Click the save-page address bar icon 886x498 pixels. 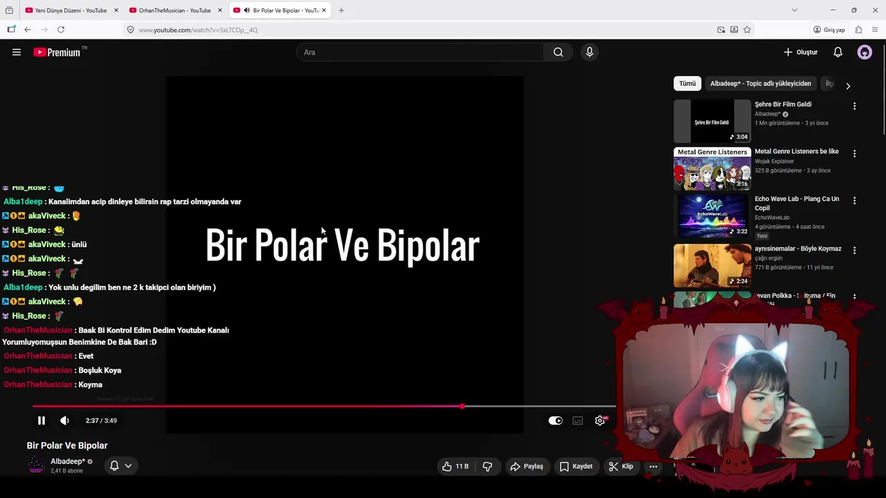[x=734, y=30]
